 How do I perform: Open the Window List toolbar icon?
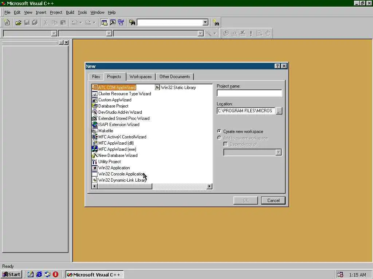[121, 23]
